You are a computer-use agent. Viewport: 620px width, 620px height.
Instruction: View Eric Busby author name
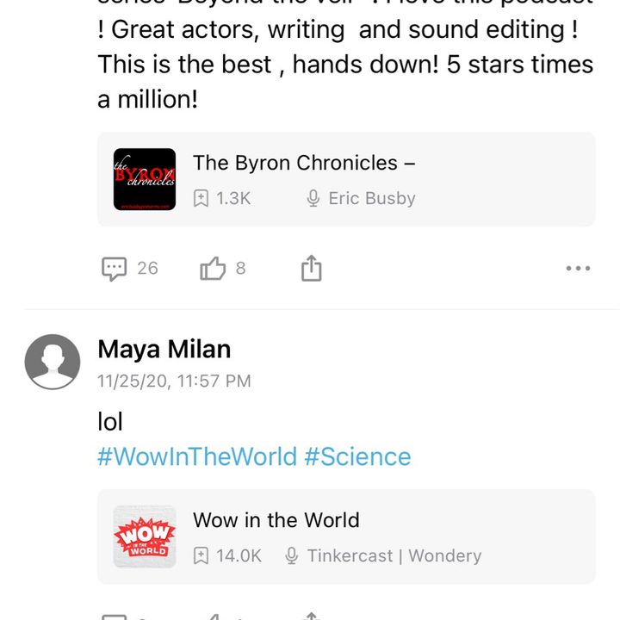[x=372, y=198]
